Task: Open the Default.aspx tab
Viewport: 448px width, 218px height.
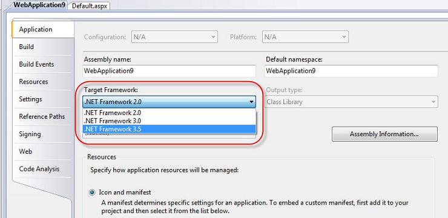Action: (x=89, y=5)
